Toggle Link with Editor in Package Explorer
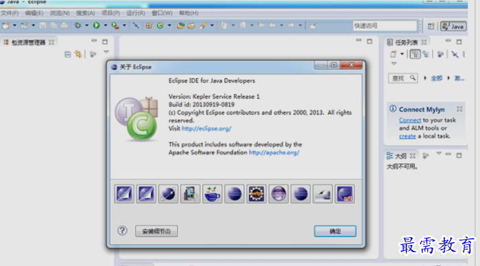The image size is (480, 266). (x=78, y=55)
